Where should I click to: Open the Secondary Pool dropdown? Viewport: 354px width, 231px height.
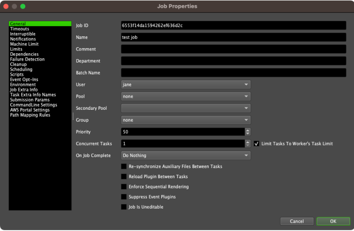point(186,108)
